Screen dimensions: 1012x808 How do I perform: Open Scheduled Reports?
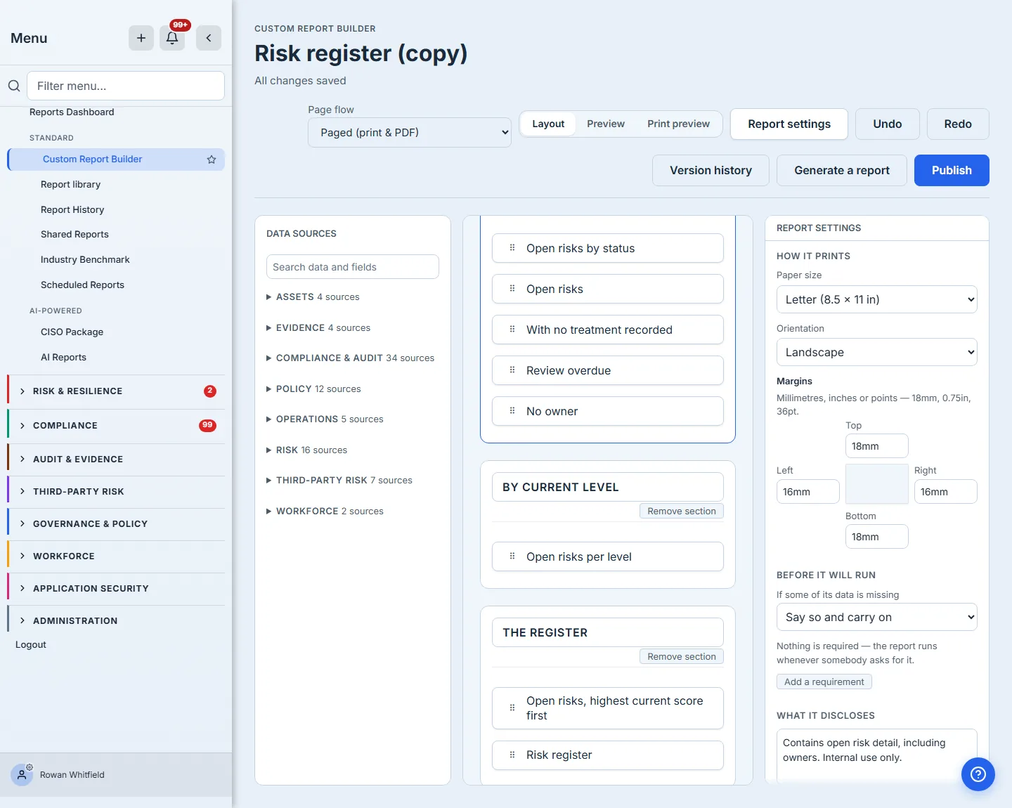82,285
